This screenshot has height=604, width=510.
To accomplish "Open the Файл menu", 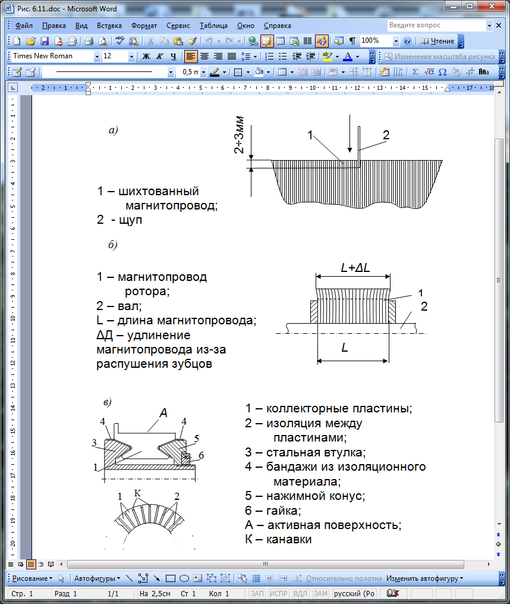I will pyautogui.click(x=24, y=26).
